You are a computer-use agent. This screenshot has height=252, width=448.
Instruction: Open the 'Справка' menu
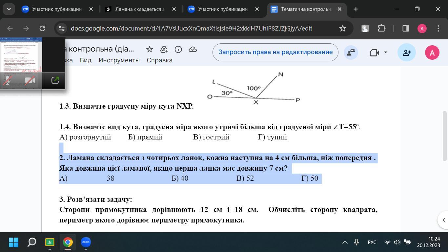pos(159,60)
